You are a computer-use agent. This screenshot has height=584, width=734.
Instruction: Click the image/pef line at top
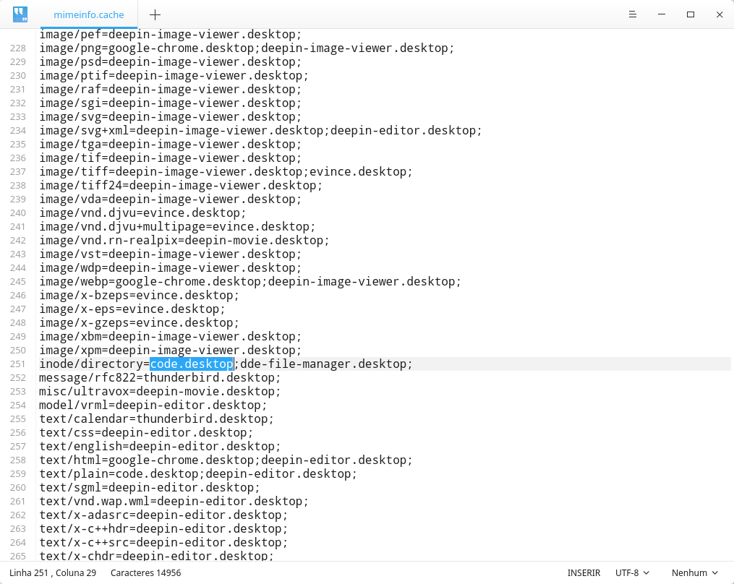pyautogui.click(x=171, y=35)
